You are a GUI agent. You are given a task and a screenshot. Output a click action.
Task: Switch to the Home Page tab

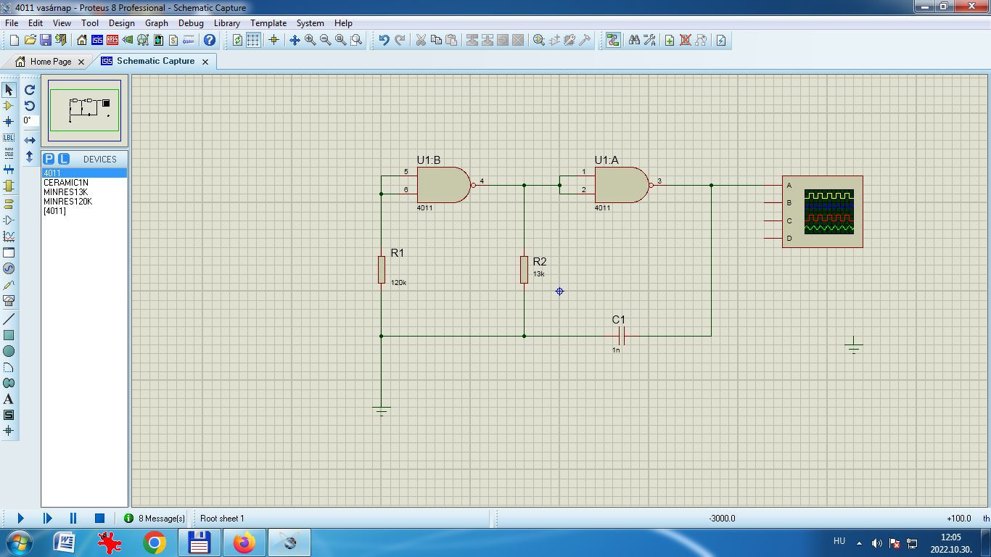pyautogui.click(x=50, y=62)
